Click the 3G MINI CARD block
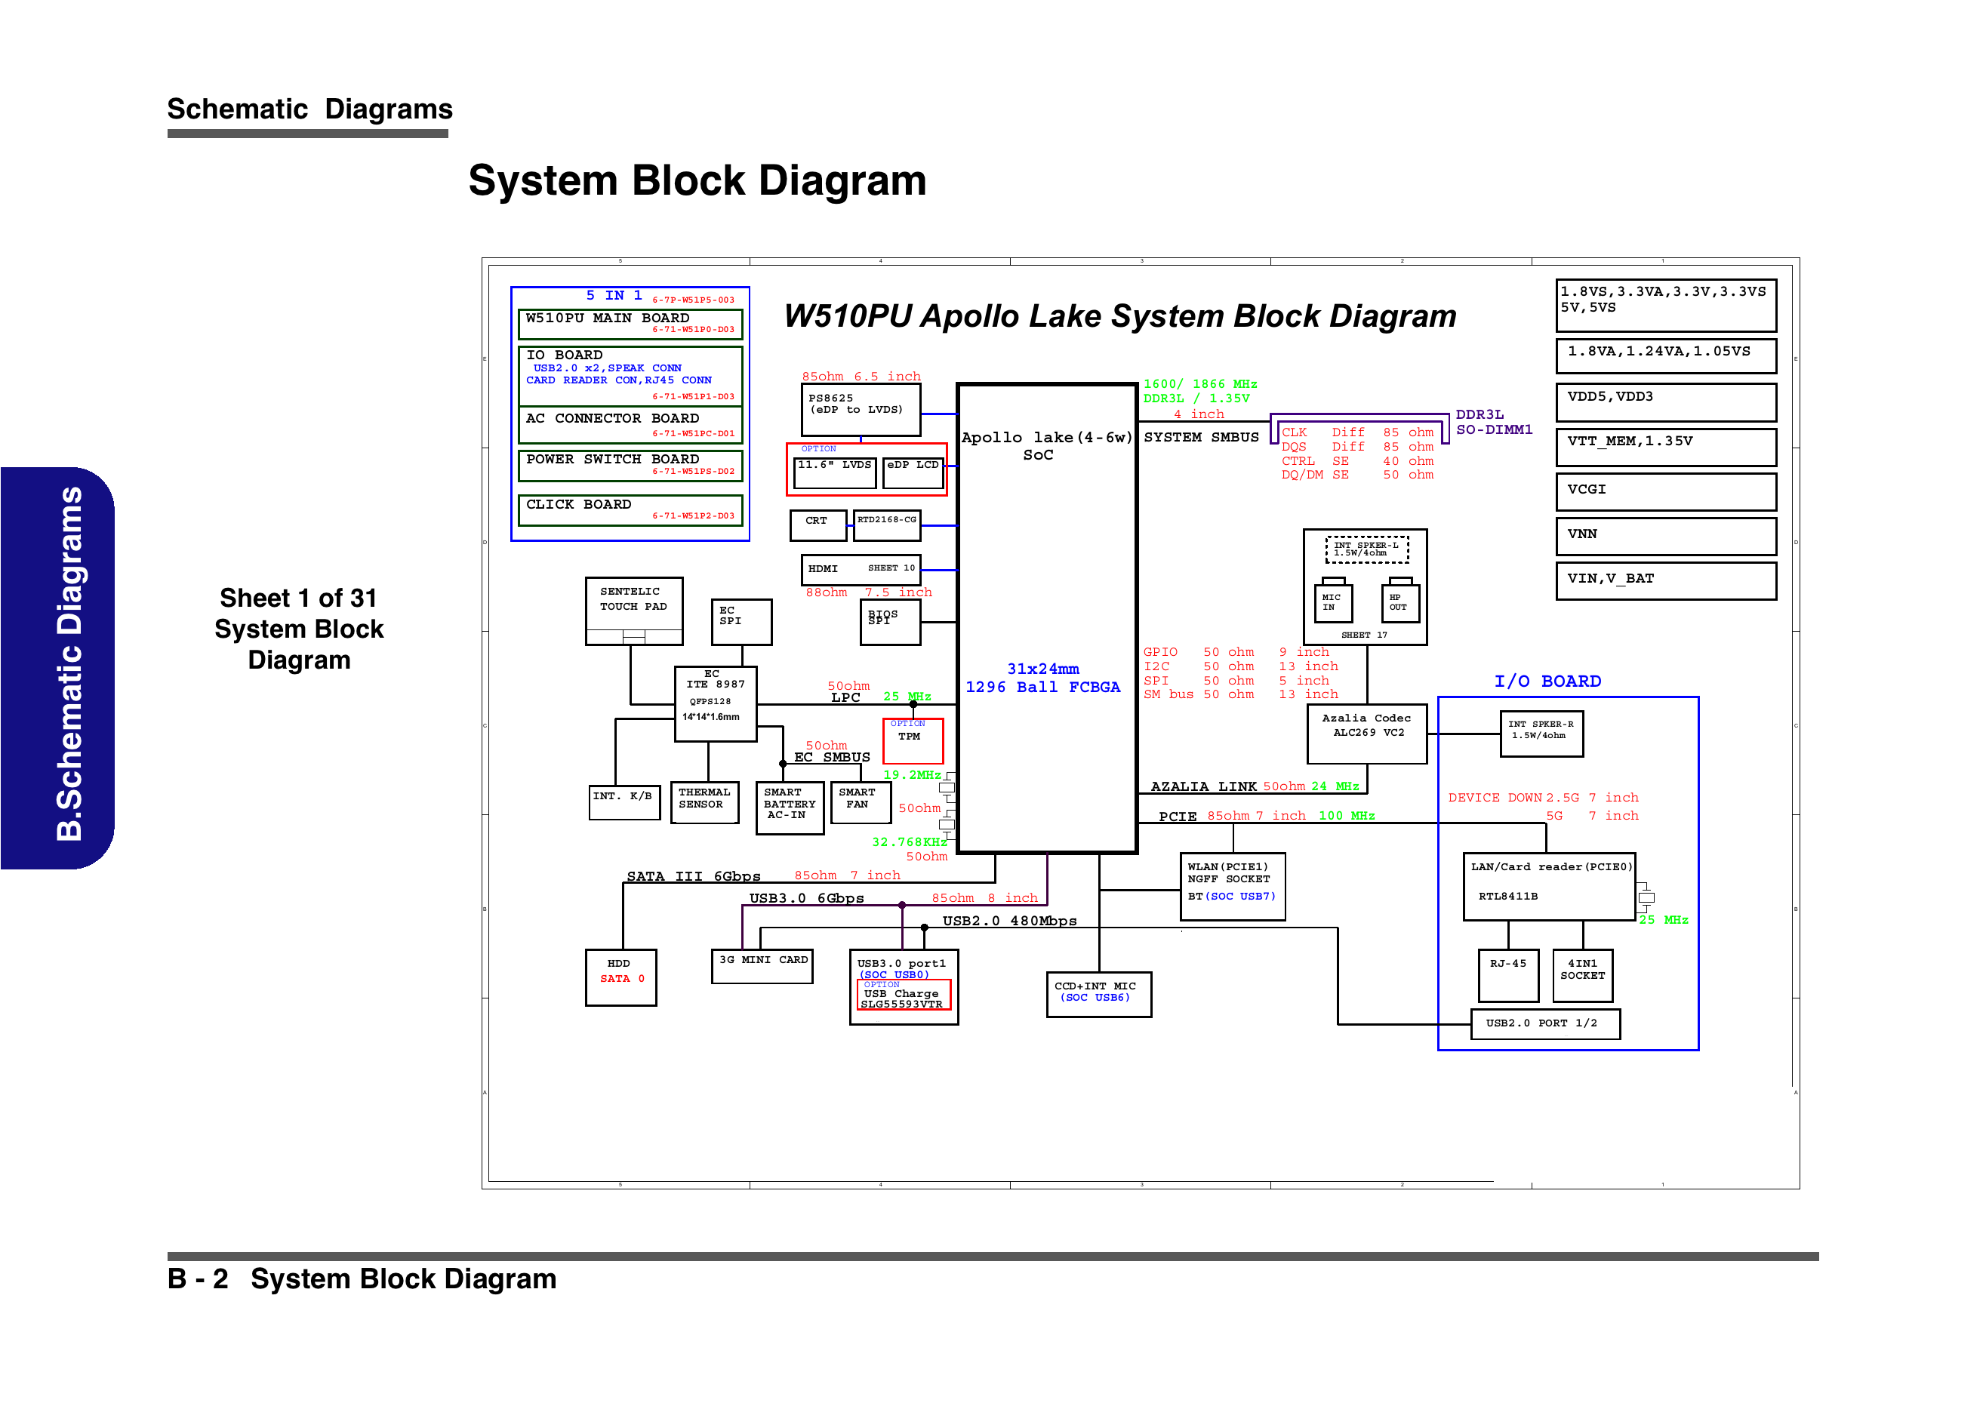Screen dimensions: 1986x1403 (x=761, y=965)
